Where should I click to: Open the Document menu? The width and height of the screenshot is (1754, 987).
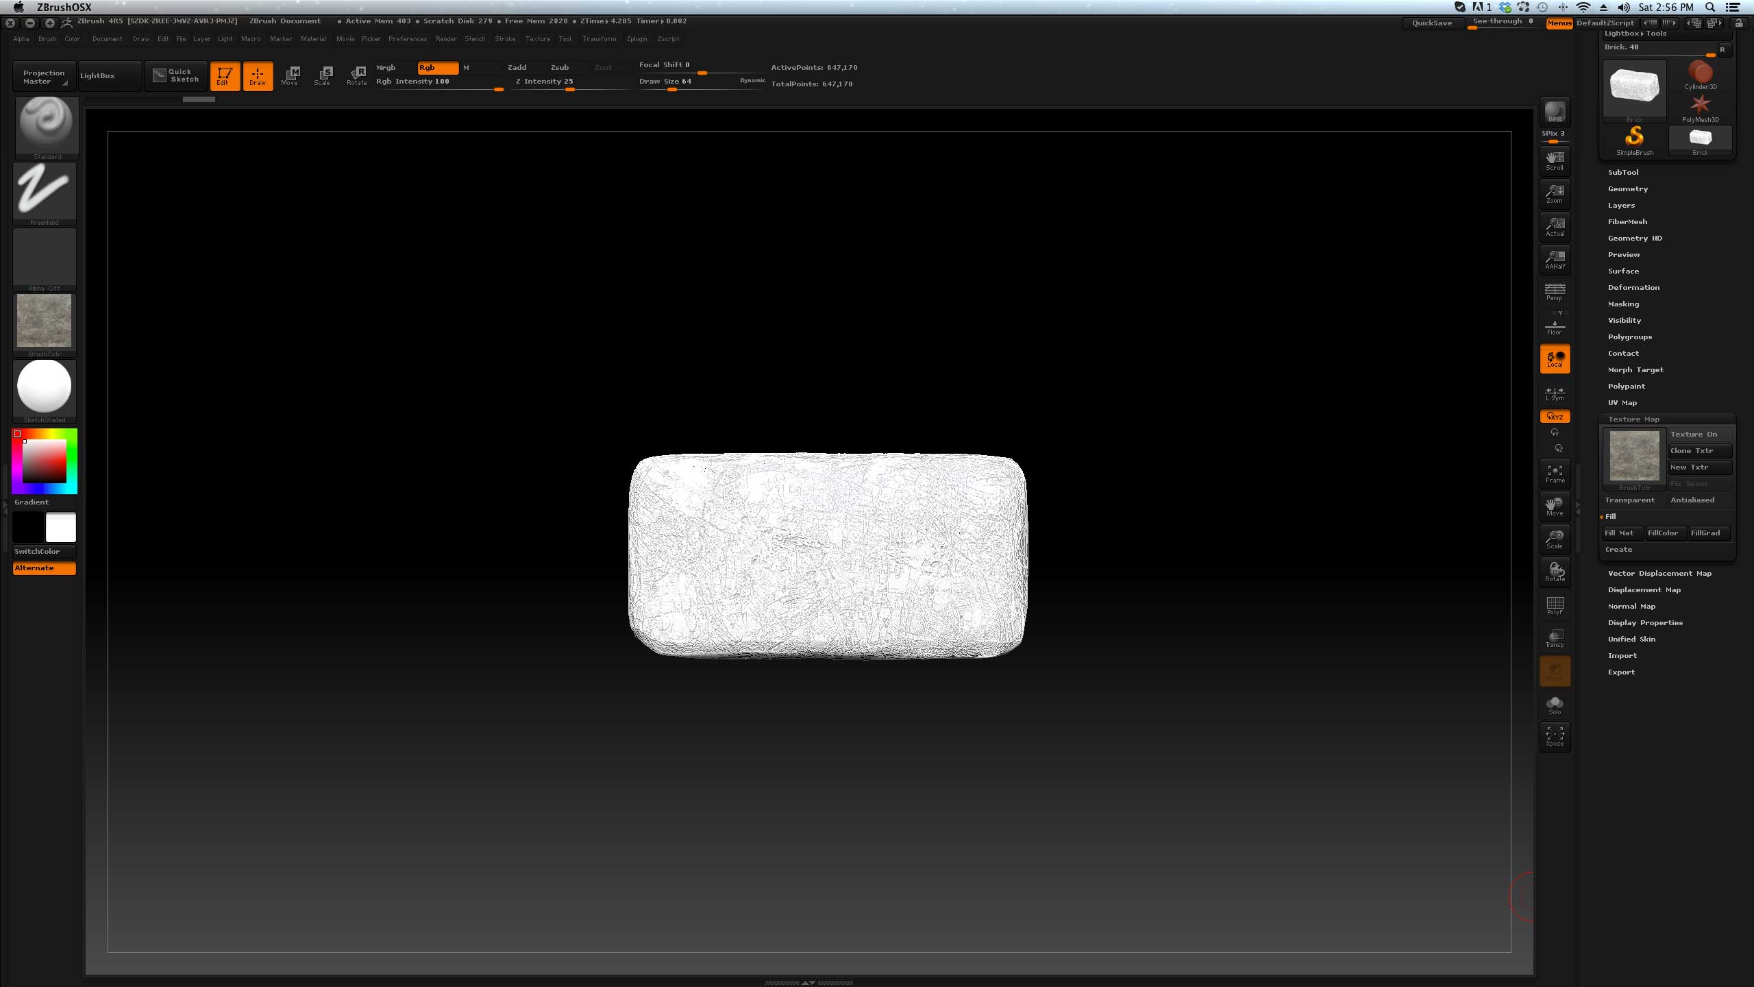107,39
